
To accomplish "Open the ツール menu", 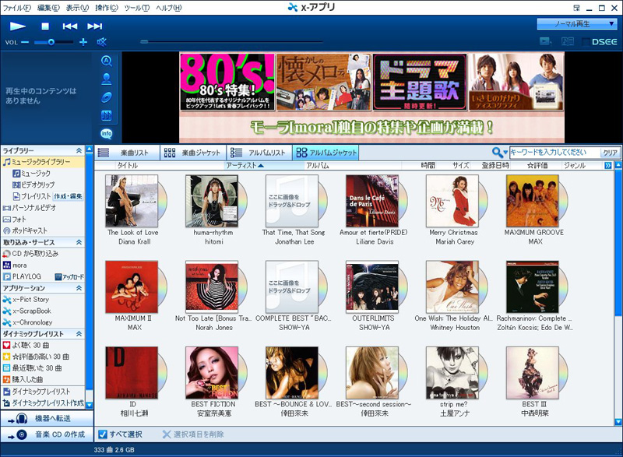I will (x=136, y=8).
